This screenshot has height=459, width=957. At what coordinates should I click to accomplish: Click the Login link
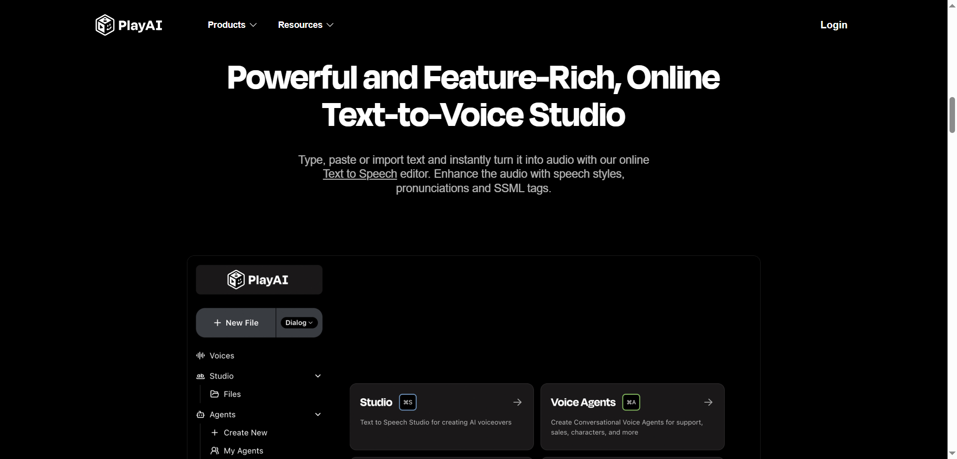pos(833,24)
